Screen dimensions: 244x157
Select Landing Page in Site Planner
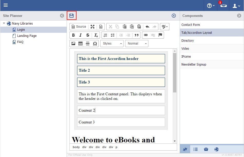(x=27, y=36)
